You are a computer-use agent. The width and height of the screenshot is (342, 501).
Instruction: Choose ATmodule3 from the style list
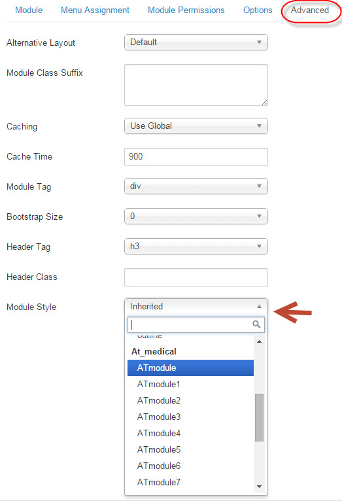coord(190,417)
